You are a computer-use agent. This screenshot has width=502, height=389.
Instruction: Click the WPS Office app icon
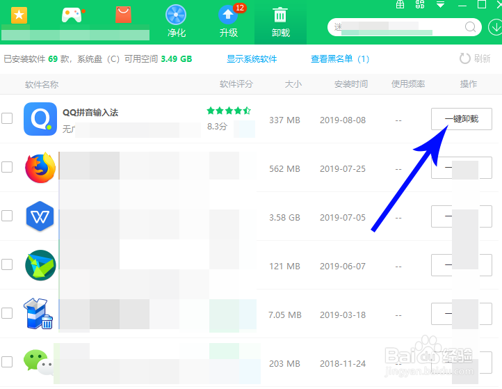click(x=40, y=216)
